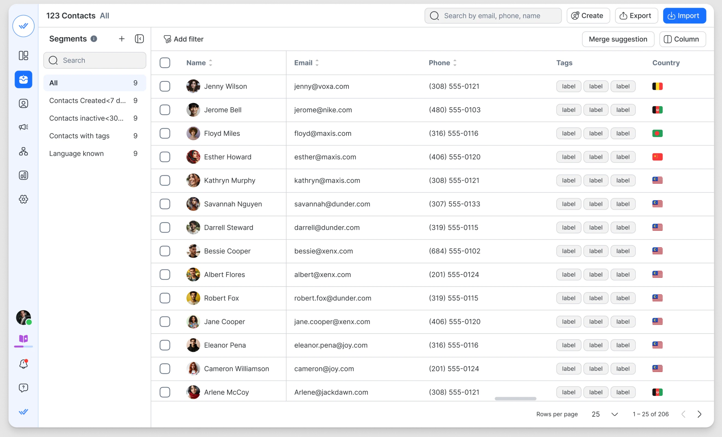
Task: Open the Add filter menu
Action: (183, 39)
